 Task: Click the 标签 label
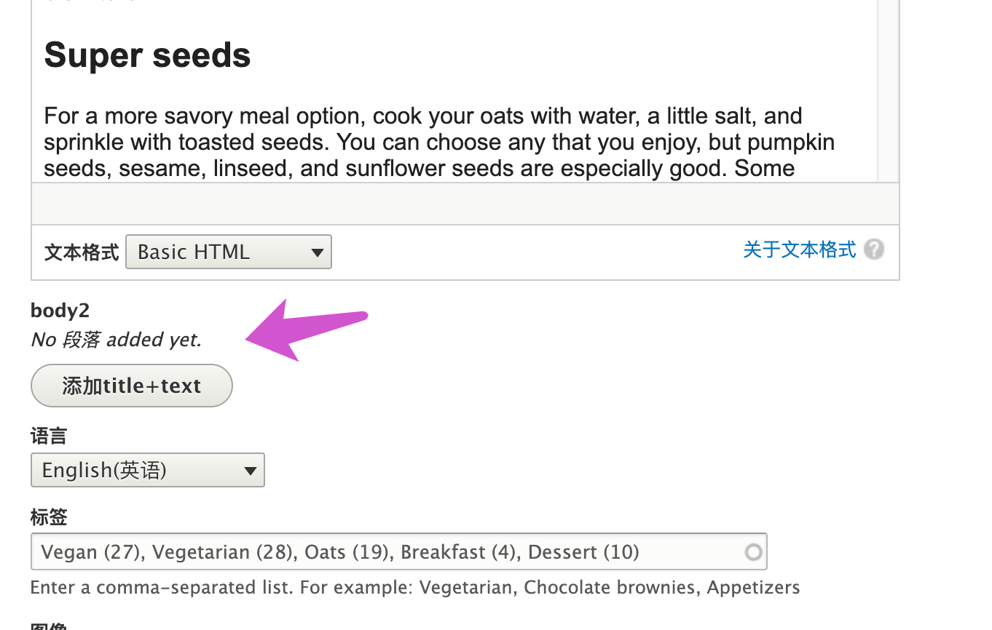tap(49, 517)
